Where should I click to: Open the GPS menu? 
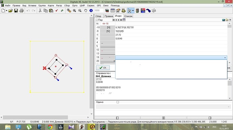[99, 5]
